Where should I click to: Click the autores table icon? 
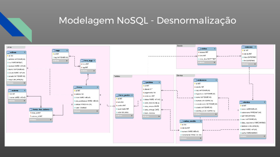(x=10, y=90)
